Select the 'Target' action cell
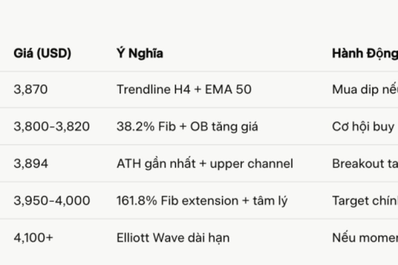Image resolution: width=398 pixels, height=265 pixels. tap(365, 201)
